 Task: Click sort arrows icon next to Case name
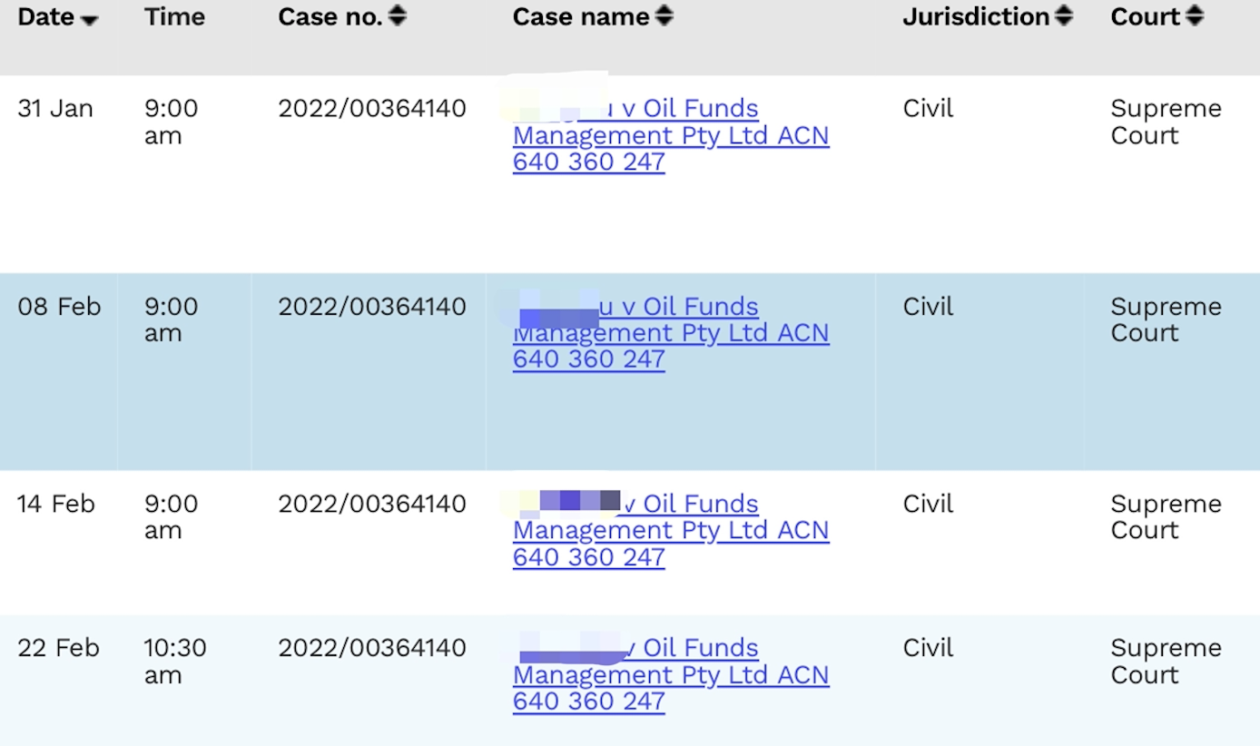click(x=664, y=16)
